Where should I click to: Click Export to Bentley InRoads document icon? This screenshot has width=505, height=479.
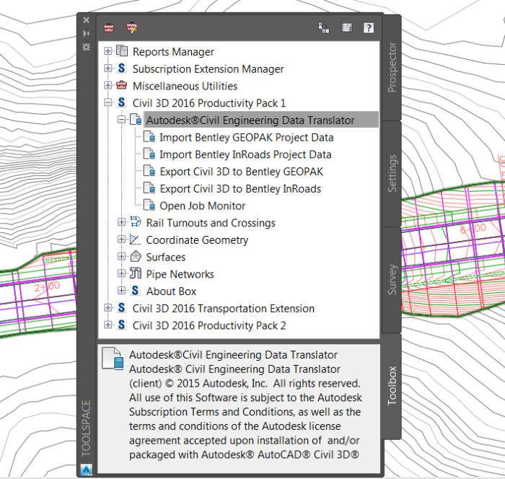click(149, 188)
